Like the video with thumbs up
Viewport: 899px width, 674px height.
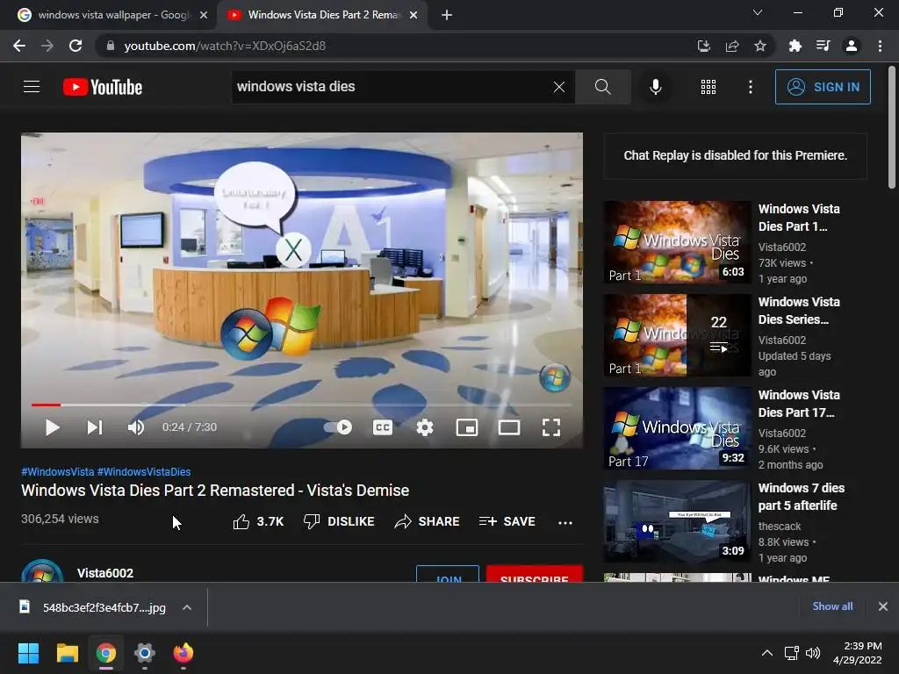258,521
